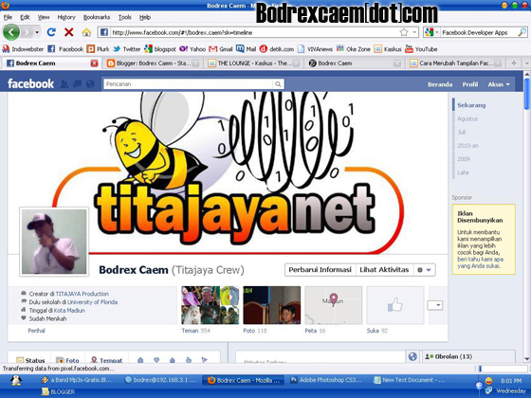Open the back/forward history dropdown arrow
This screenshot has height=398, width=531.
coord(37,32)
